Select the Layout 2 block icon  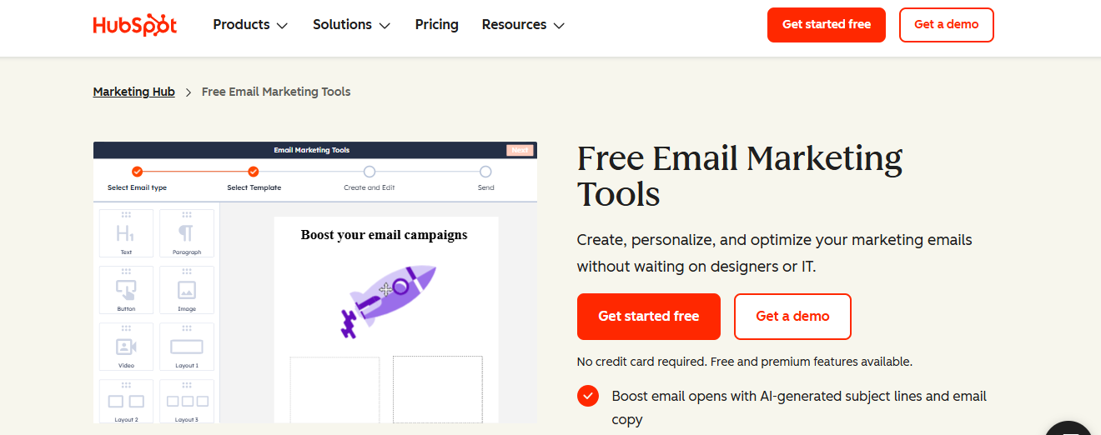(126, 402)
